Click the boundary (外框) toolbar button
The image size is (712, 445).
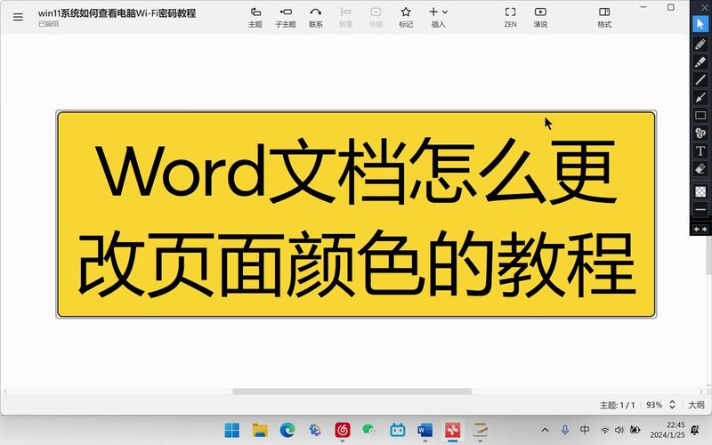[x=376, y=17]
